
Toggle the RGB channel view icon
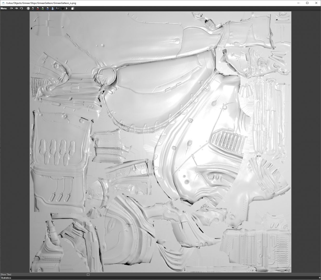click(x=33, y=8)
